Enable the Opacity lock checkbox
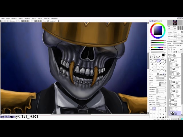Screen dimensions: 183x137 [168, 45]
